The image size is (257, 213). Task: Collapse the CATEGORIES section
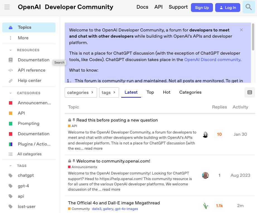(x=11, y=93)
